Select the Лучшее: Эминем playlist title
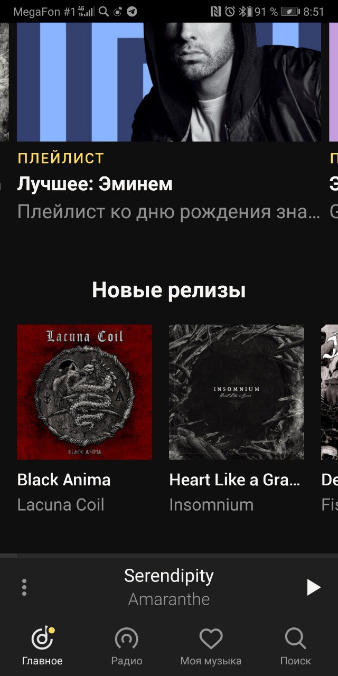This screenshot has width=338, height=676. click(x=95, y=184)
